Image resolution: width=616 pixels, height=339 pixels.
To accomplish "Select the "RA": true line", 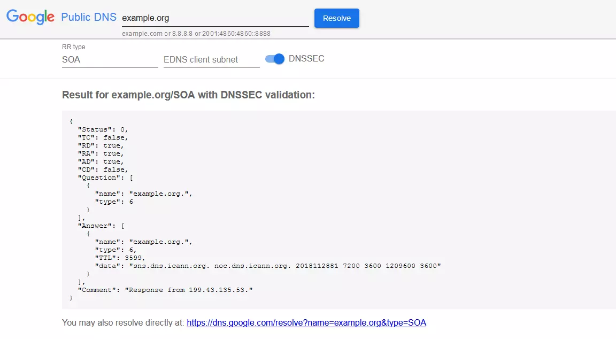I will click(101, 153).
